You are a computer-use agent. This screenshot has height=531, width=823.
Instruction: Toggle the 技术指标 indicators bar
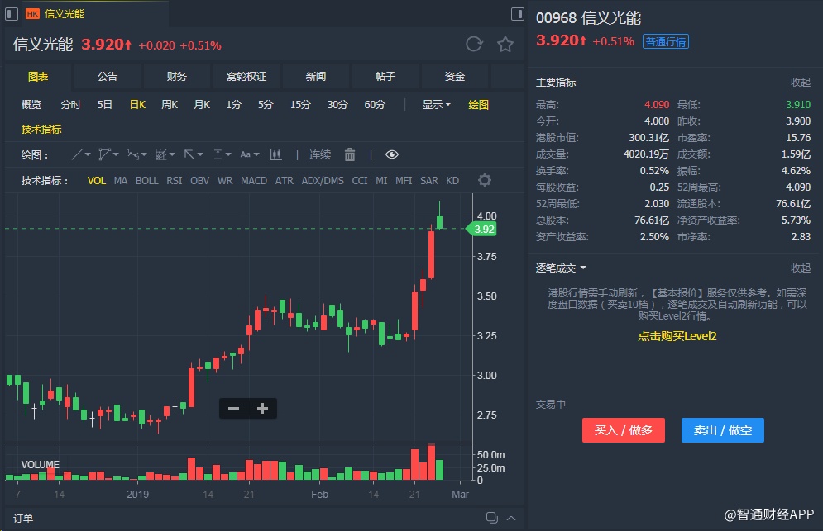click(x=41, y=130)
